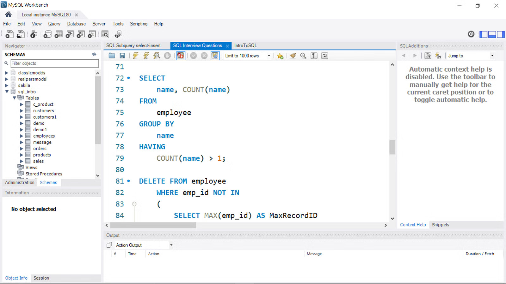Open the Home screen tab icon
Image resolution: width=506 pixels, height=284 pixels.
[9, 15]
